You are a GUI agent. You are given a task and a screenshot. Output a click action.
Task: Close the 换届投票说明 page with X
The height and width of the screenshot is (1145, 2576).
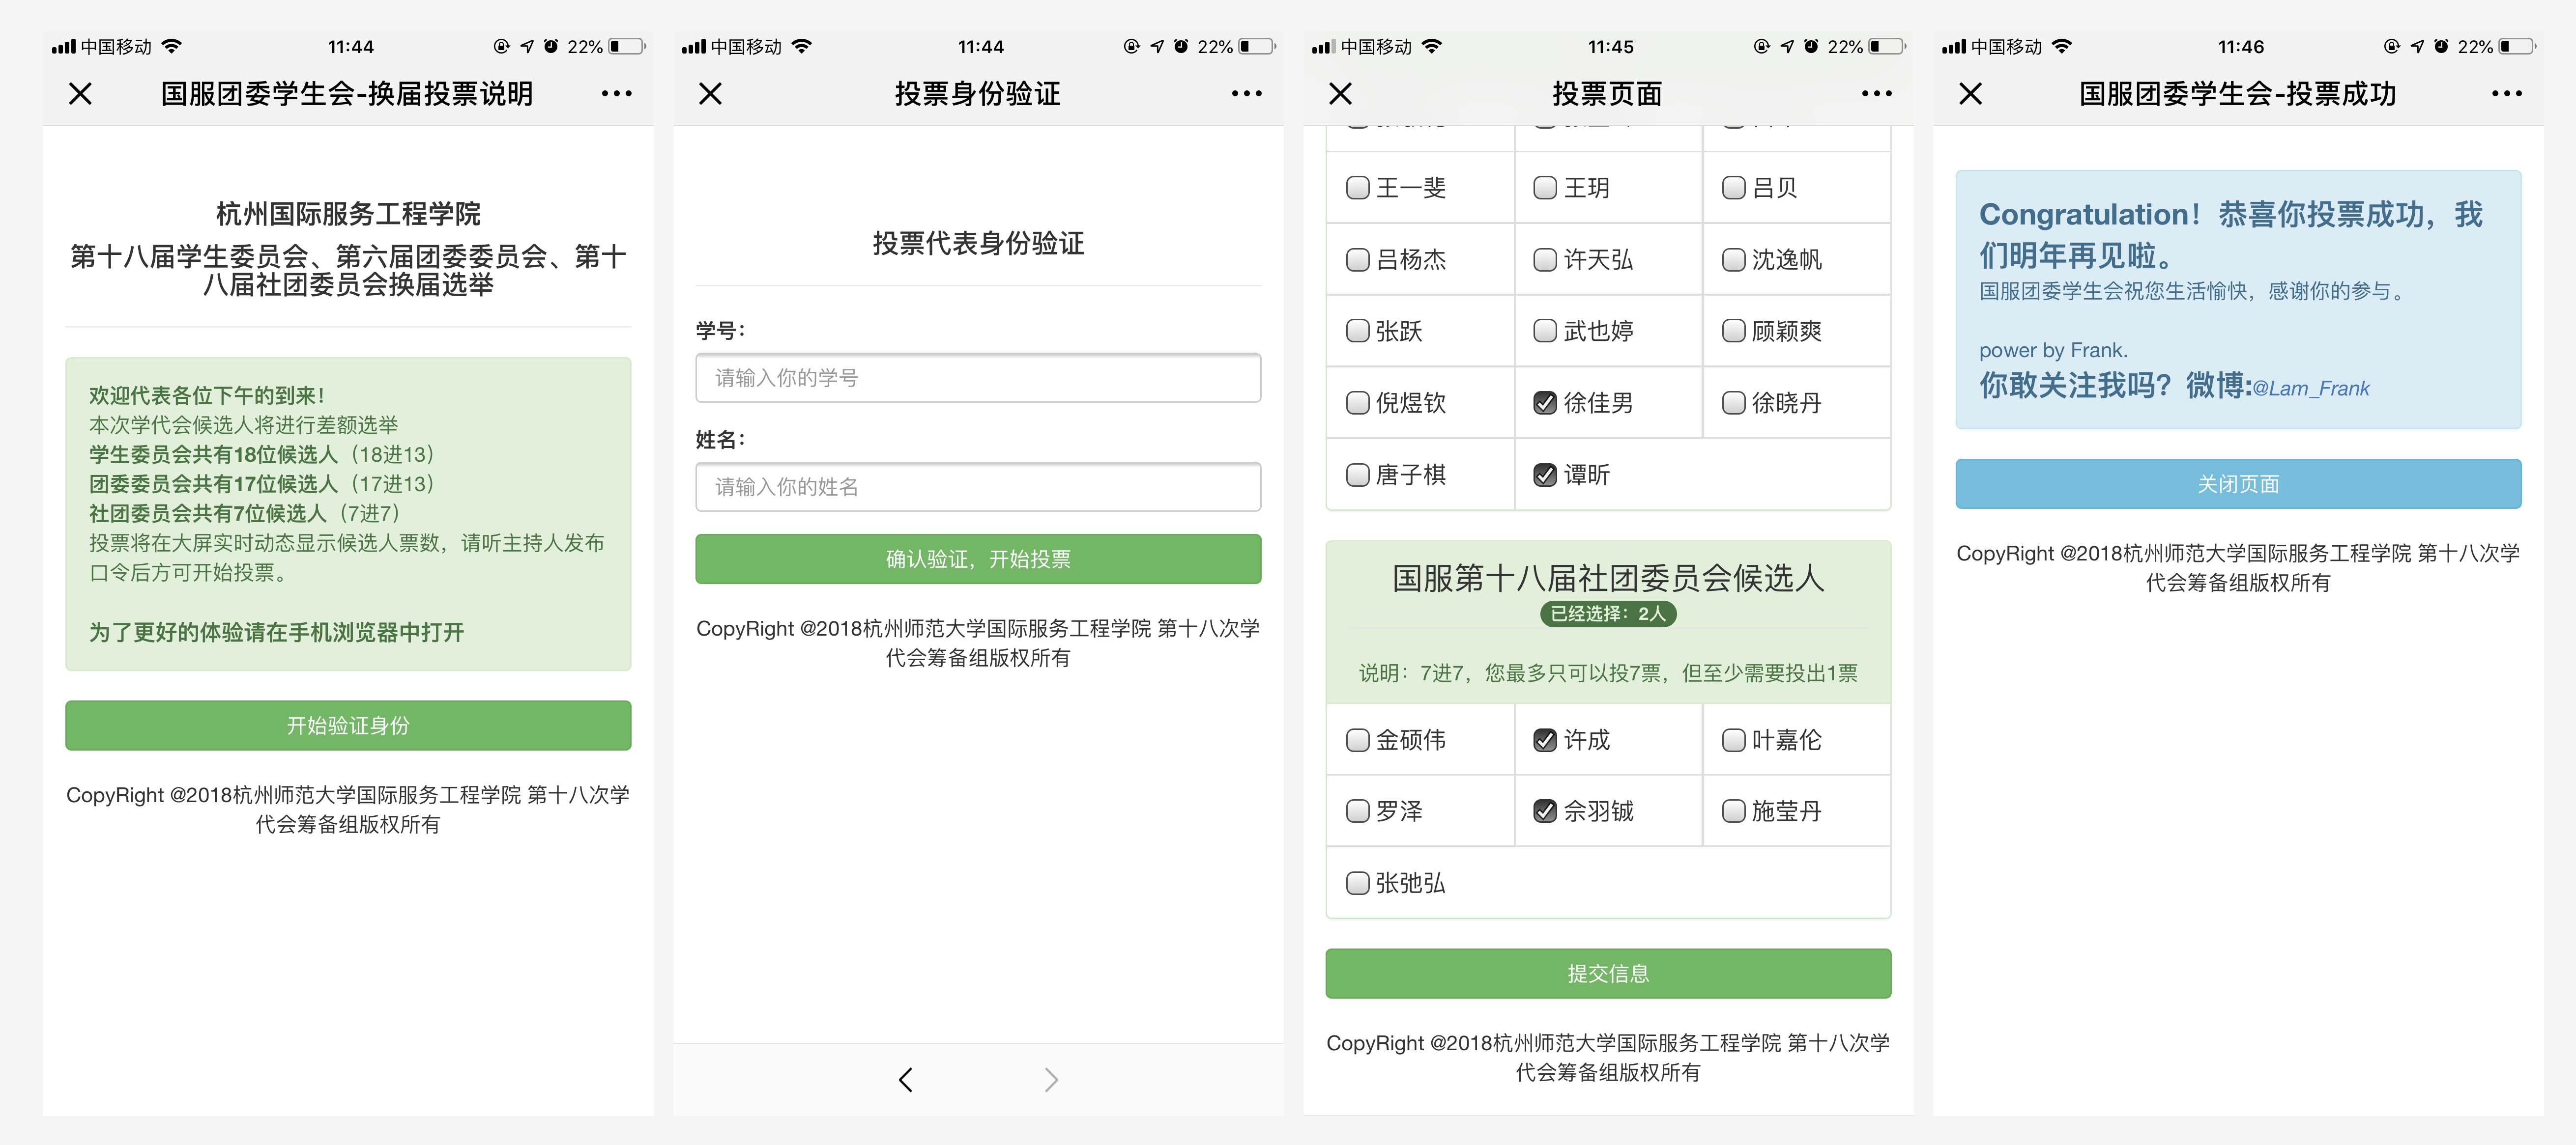[80, 94]
